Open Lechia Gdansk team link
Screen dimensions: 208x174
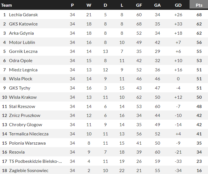click(x=23, y=15)
